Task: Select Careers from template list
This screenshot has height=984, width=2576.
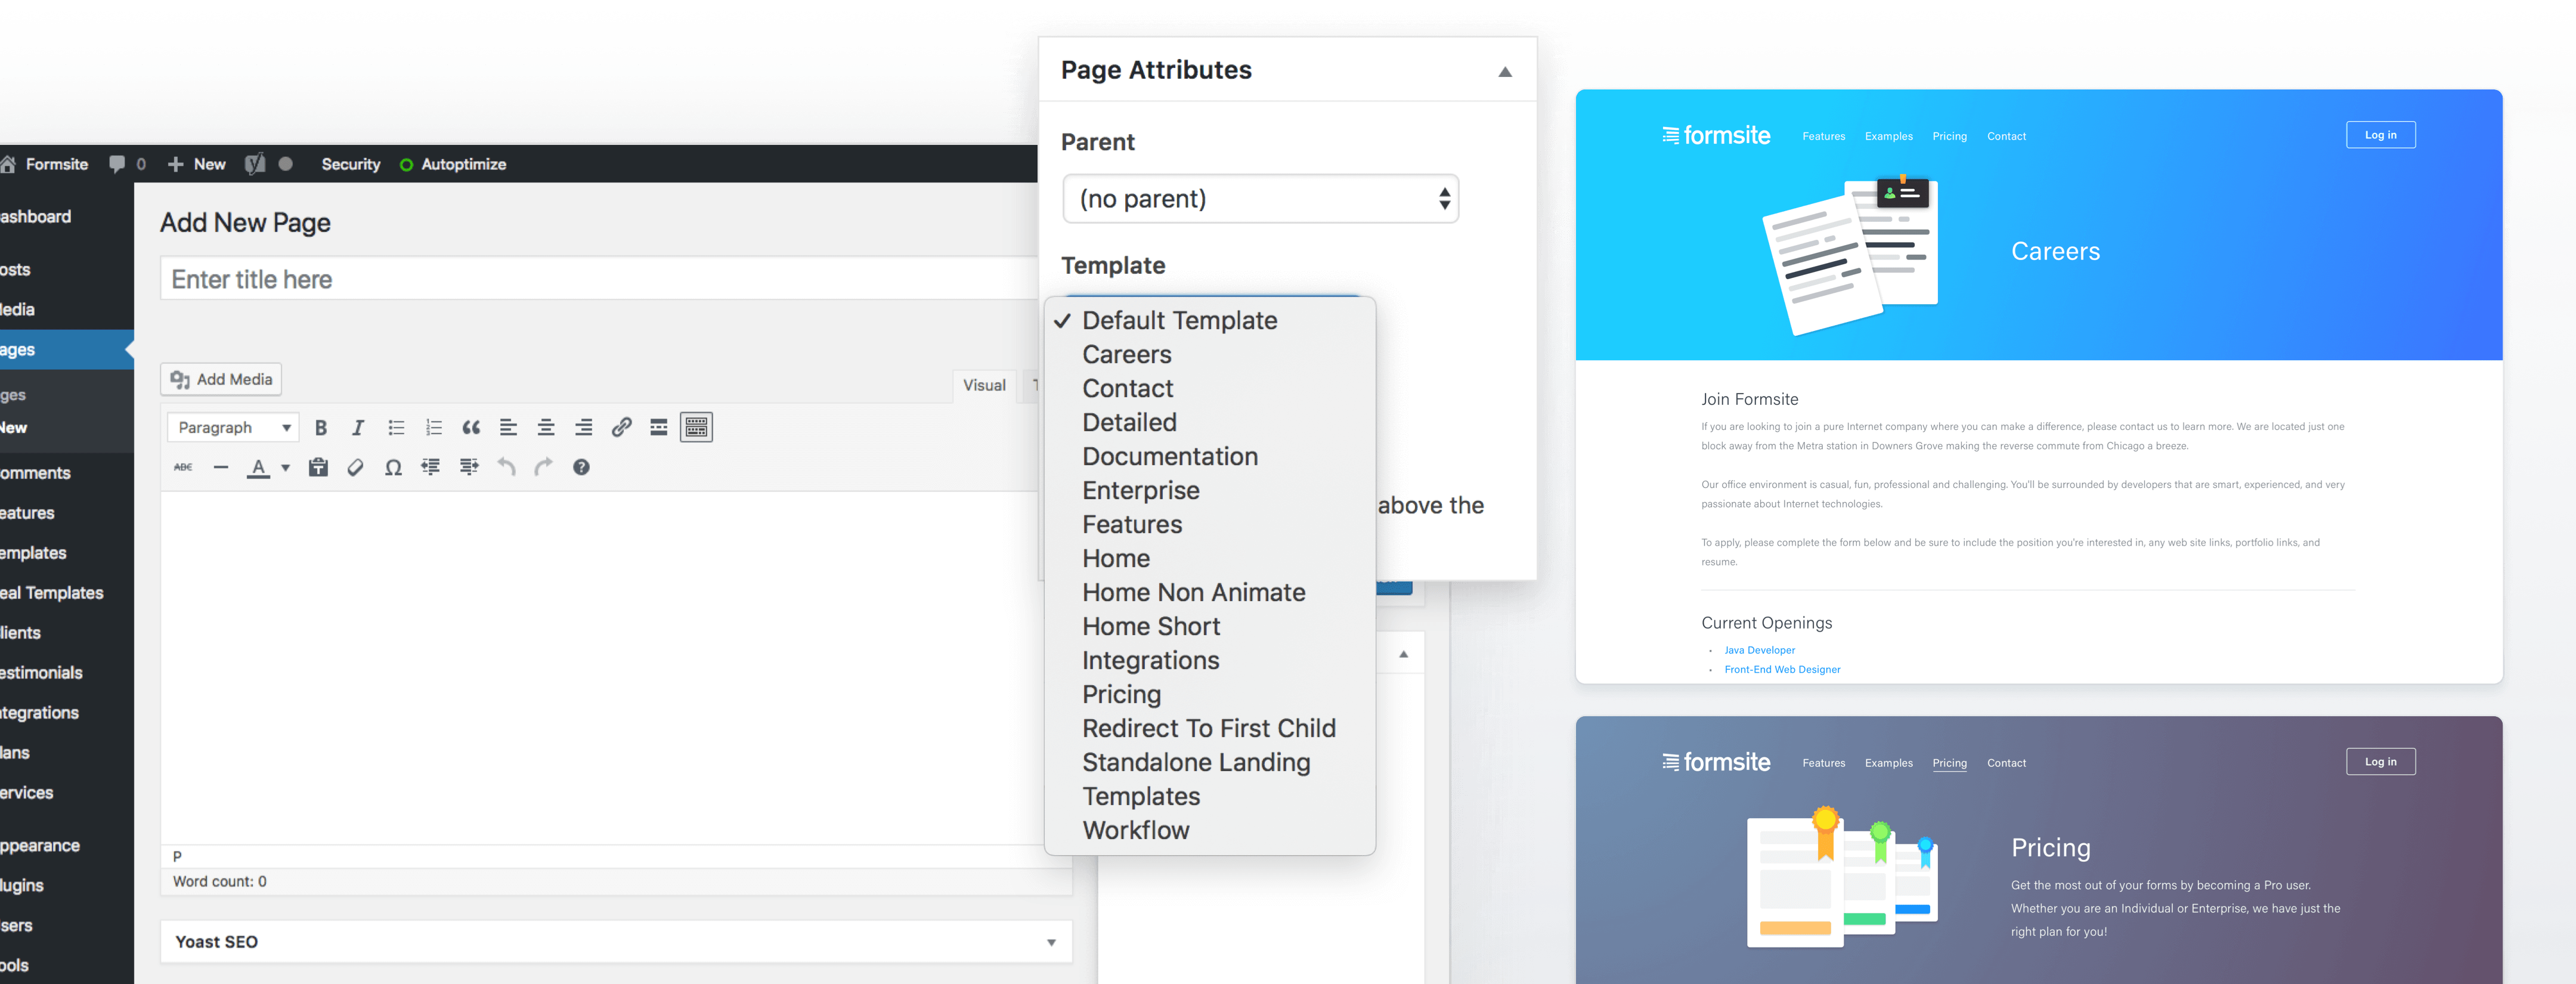Action: 1126,355
